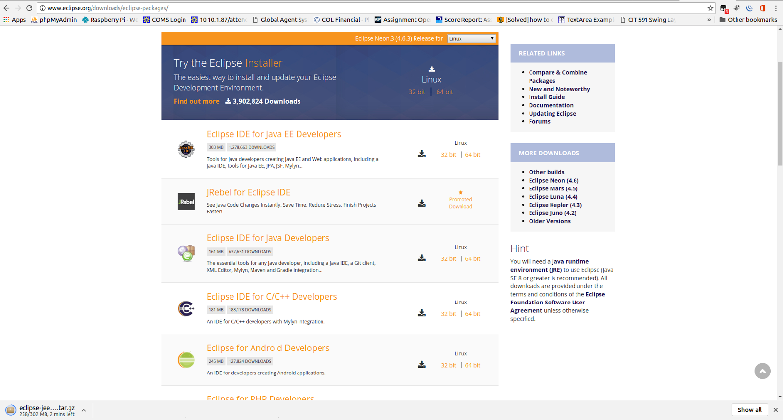
Task: Open the Office extension icon
Action: click(x=762, y=8)
